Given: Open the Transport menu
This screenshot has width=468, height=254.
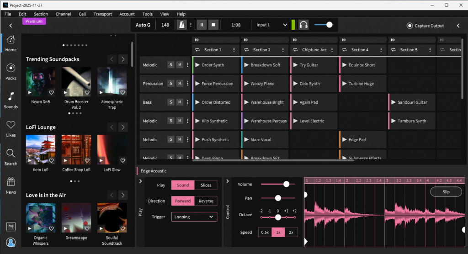Looking at the screenshot, I should pyautogui.click(x=102, y=14).
